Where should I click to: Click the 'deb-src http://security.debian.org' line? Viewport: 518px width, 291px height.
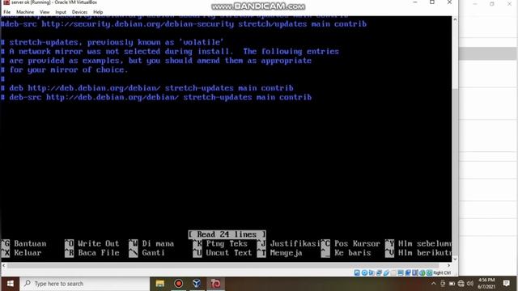pyautogui.click(x=184, y=24)
